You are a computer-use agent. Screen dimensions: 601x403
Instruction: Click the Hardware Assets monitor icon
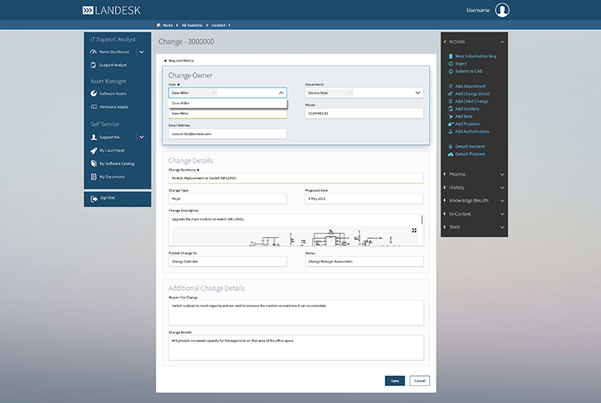[94, 107]
